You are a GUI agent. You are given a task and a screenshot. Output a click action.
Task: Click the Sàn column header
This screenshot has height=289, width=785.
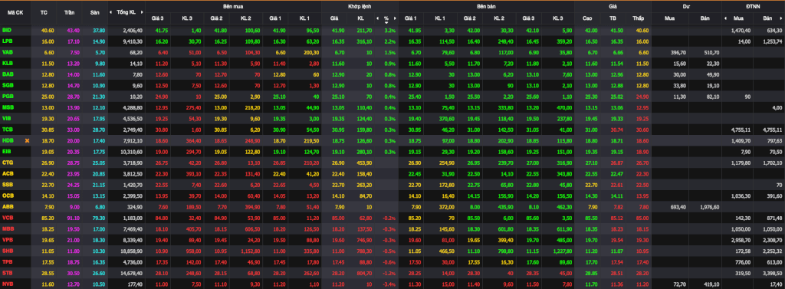point(95,12)
